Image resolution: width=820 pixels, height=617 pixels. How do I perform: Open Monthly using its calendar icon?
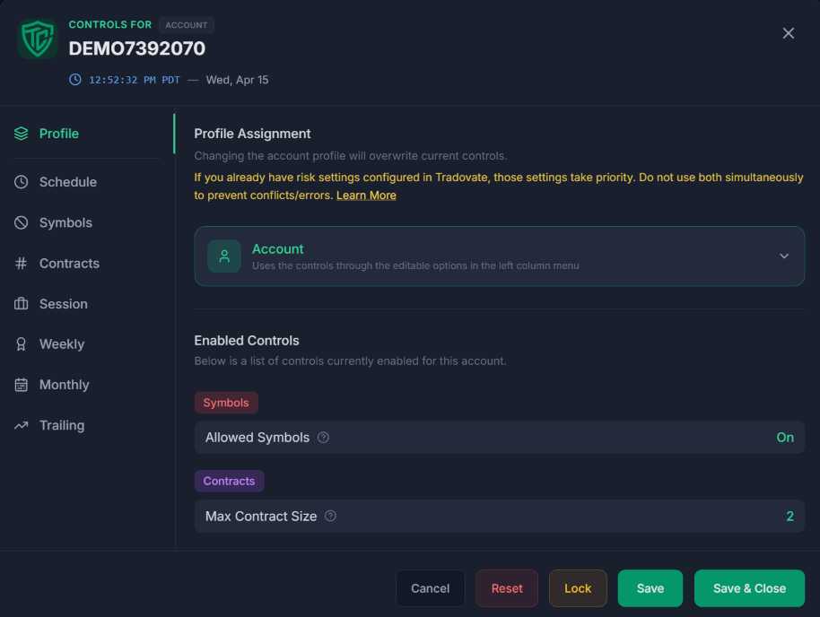(20, 384)
